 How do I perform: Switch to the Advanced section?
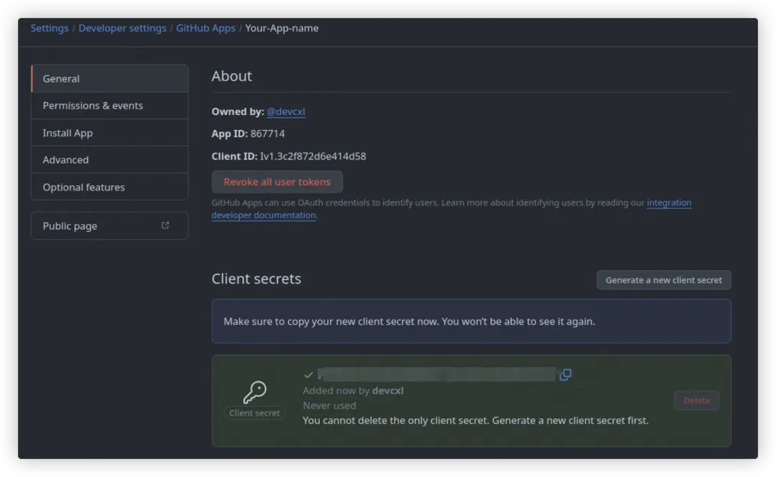(109, 159)
